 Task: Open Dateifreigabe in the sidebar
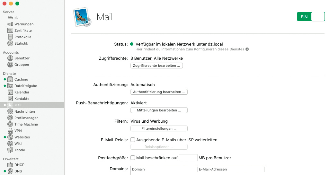pyautogui.click(x=26, y=86)
